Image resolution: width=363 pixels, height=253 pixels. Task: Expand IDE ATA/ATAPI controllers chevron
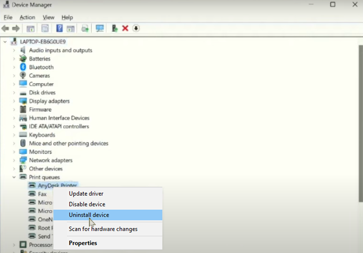[x=14, y=126]
